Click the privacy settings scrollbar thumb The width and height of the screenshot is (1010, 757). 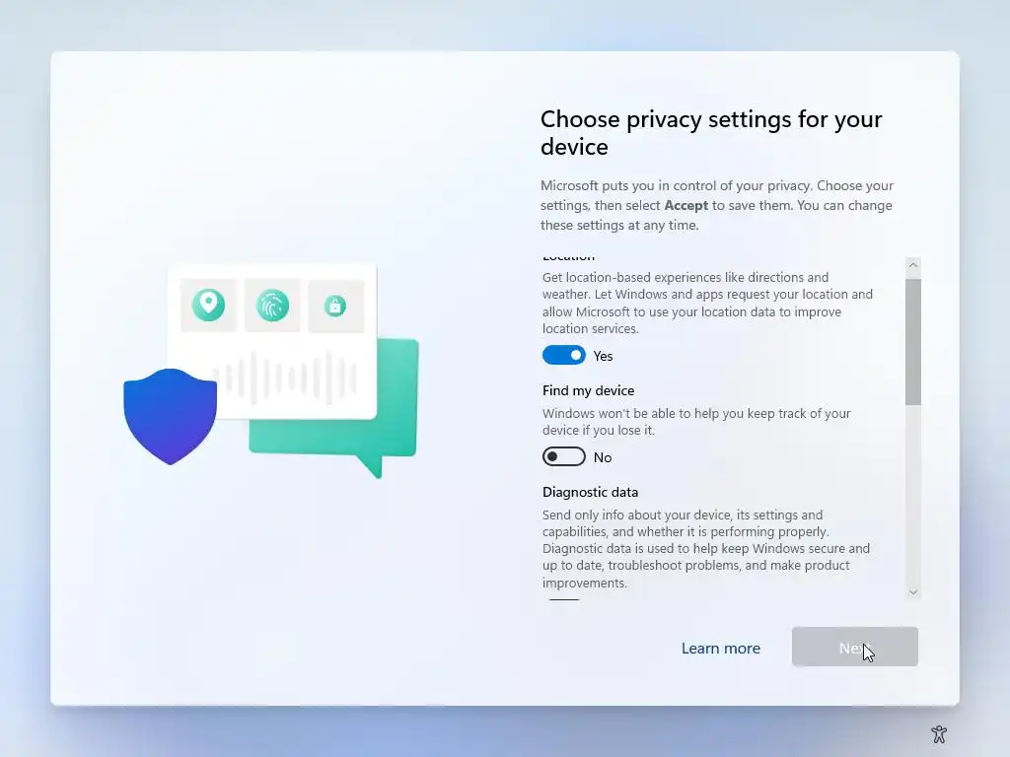pos(912,342)
